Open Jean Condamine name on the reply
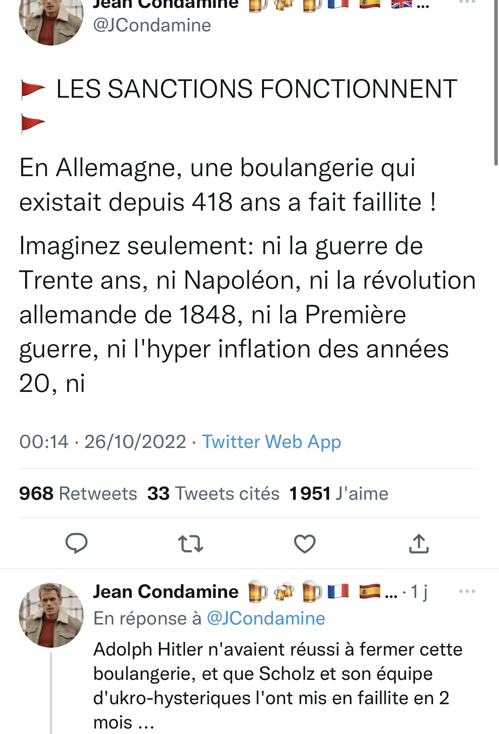Screen dimensions: 499x734 (166, 592)
